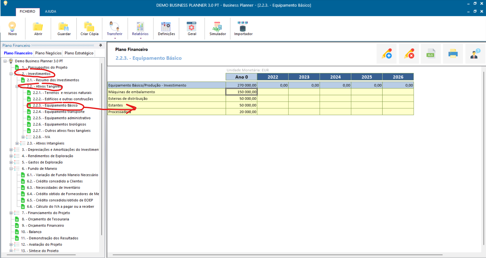Add a new row with the pencil-plus icon
The height and width of the screenshot is (258, 486).
[387, 53]
